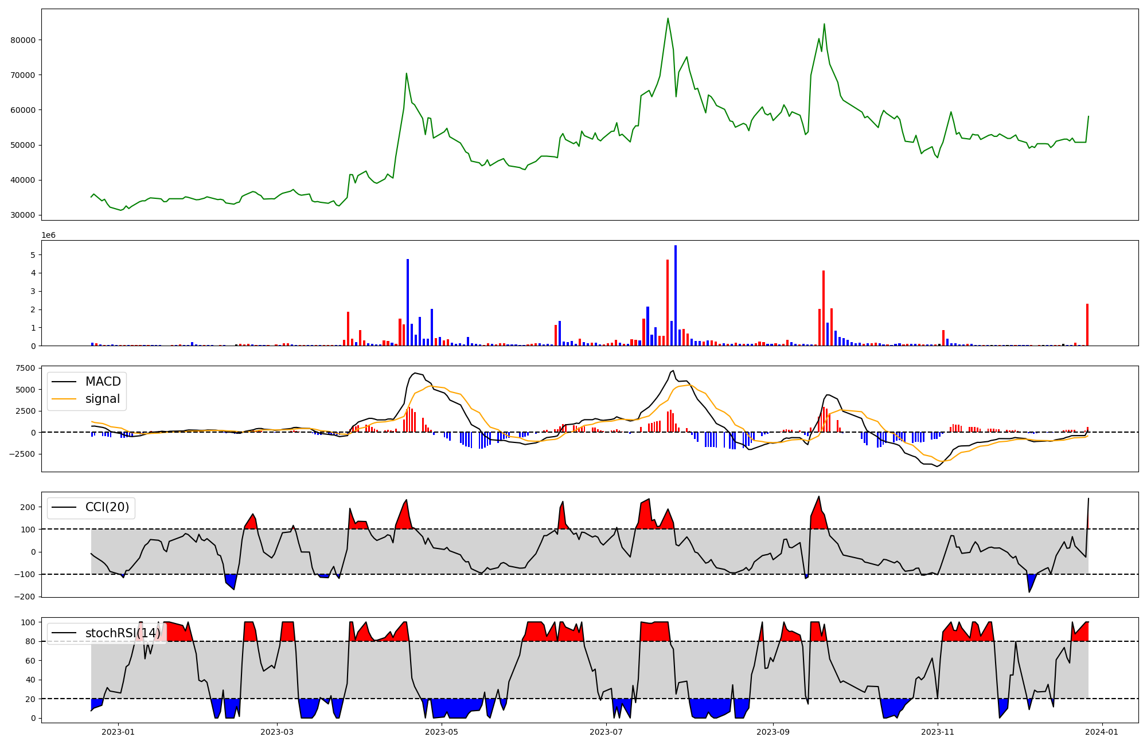The height and width of the screenshot is (745, 1147).
Task: Click the stochRSI(14) legend label
Action: coord(123,633)
